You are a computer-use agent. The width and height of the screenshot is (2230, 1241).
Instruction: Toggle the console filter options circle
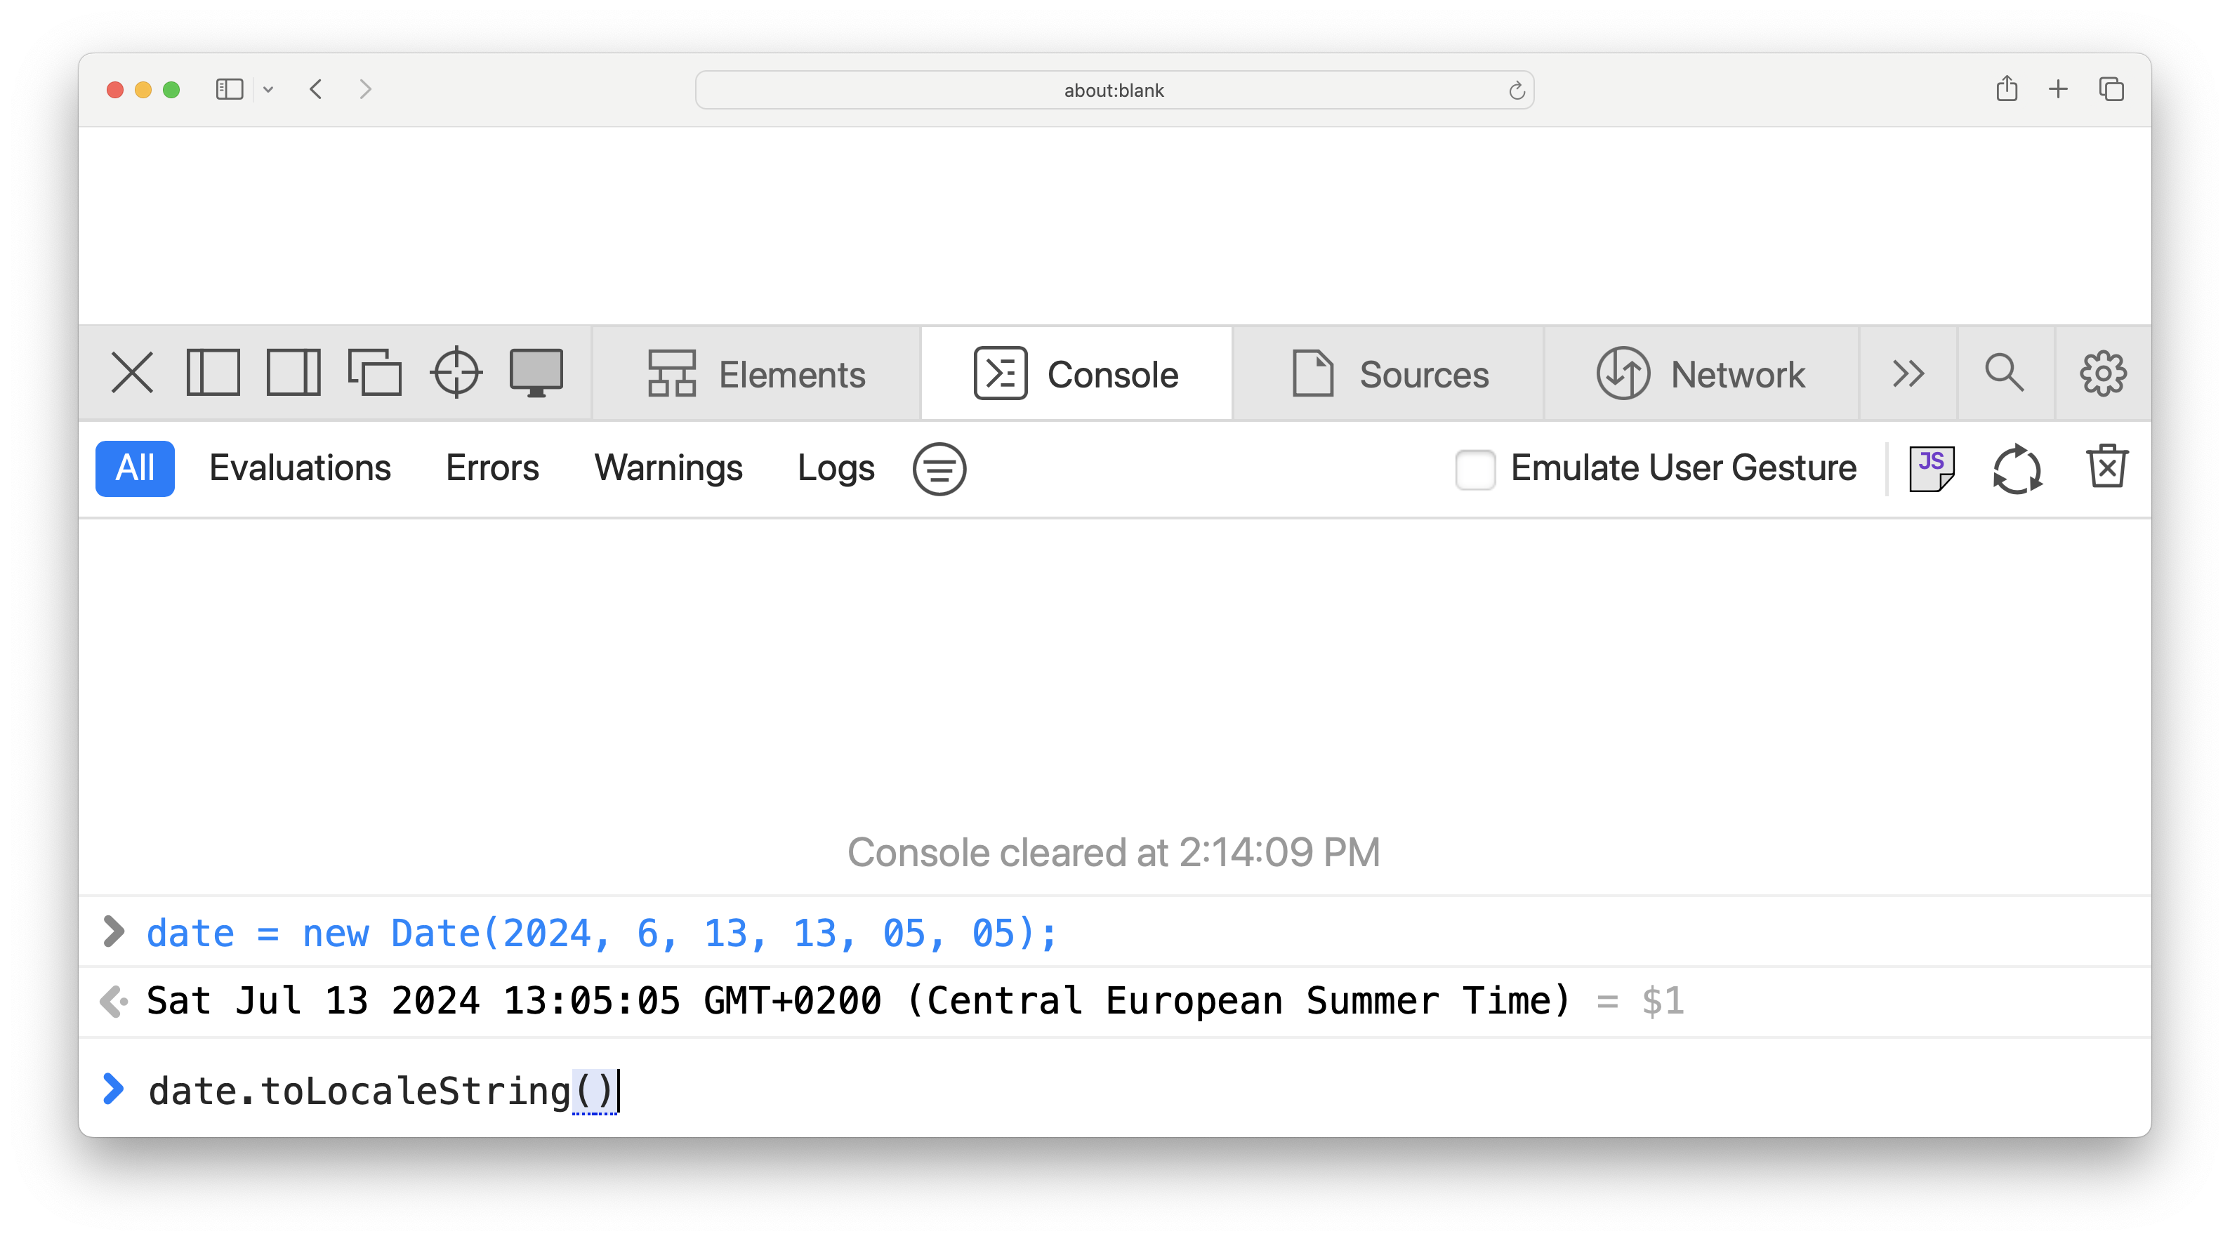[x=939, y=468]
